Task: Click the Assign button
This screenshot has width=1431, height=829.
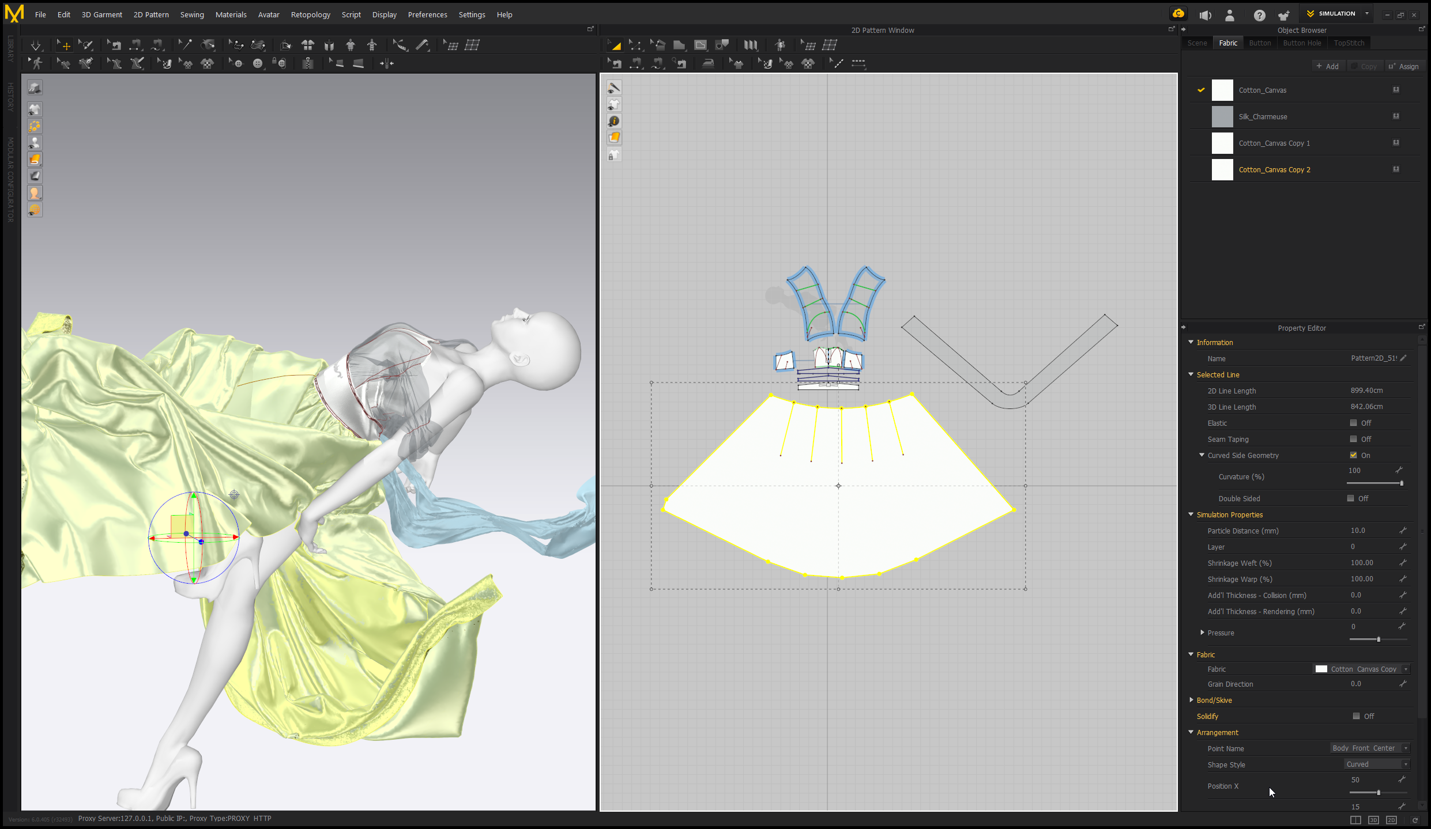Action: pos(1403,66)
